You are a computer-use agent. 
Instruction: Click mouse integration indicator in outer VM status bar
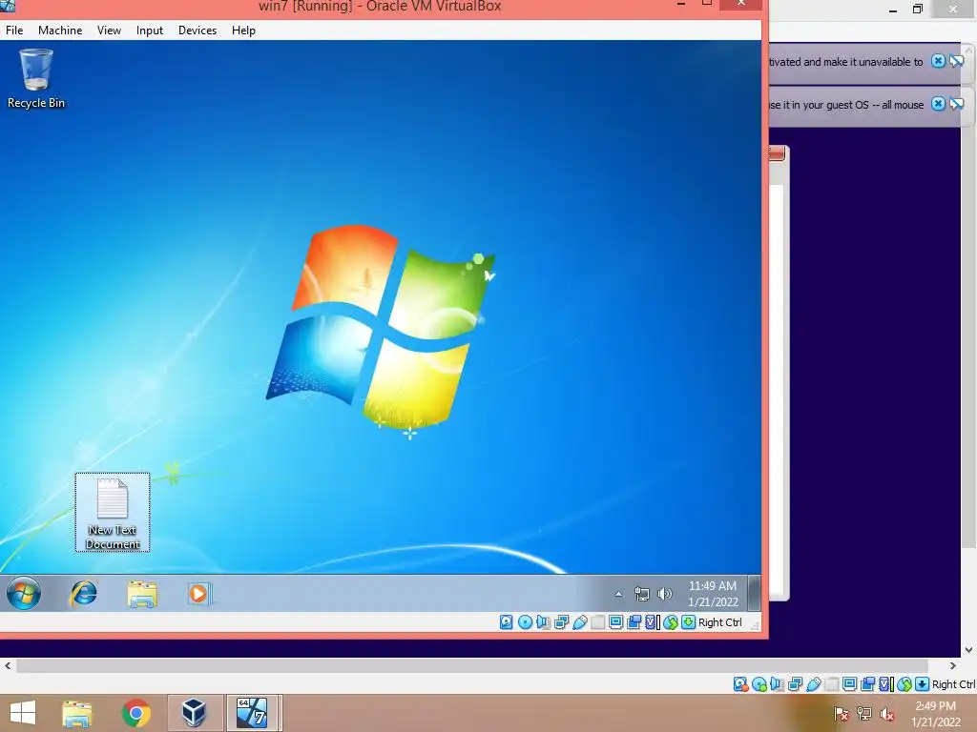[904, 684]
